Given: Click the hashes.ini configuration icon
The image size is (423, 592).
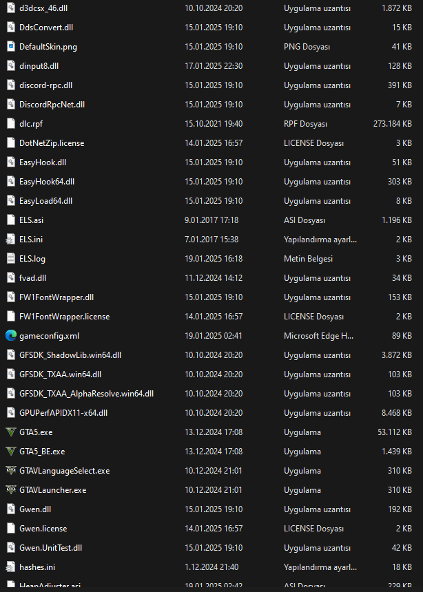Looking at the screenshot, I should 10,567.
